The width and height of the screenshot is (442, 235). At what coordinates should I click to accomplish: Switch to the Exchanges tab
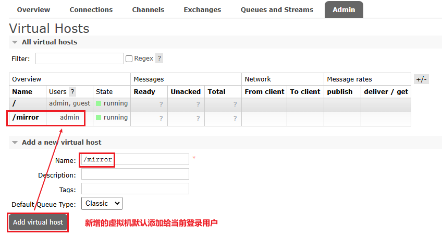click(x=202, y=9)
